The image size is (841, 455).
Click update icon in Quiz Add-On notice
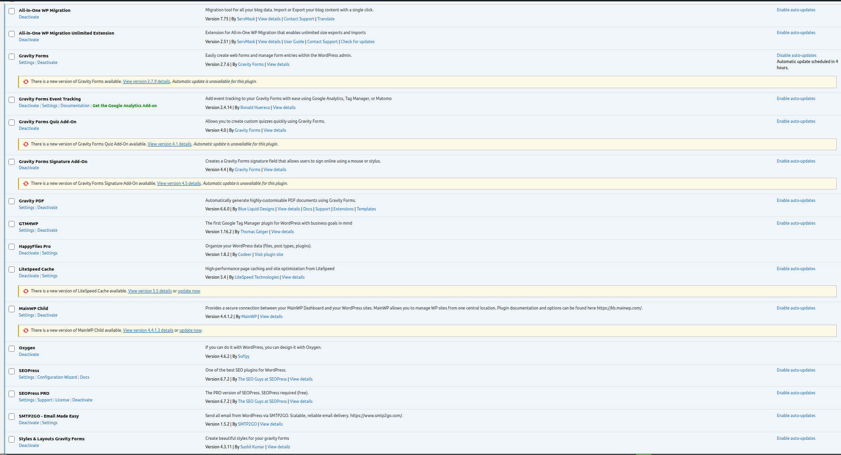pyautogui.click(x=26, y=144)
